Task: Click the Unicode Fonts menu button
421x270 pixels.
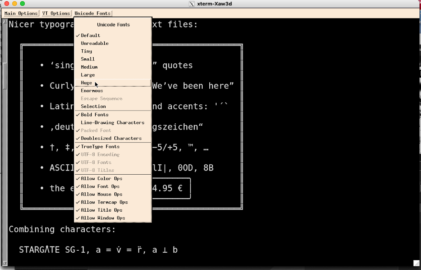Action: [x=93, y=14]
